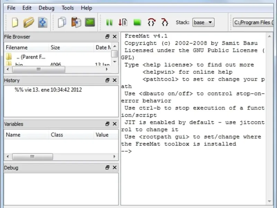The height and width of the screenshot is (208, 277).
Task: Click the Copy icon
Action: (62, 22)
